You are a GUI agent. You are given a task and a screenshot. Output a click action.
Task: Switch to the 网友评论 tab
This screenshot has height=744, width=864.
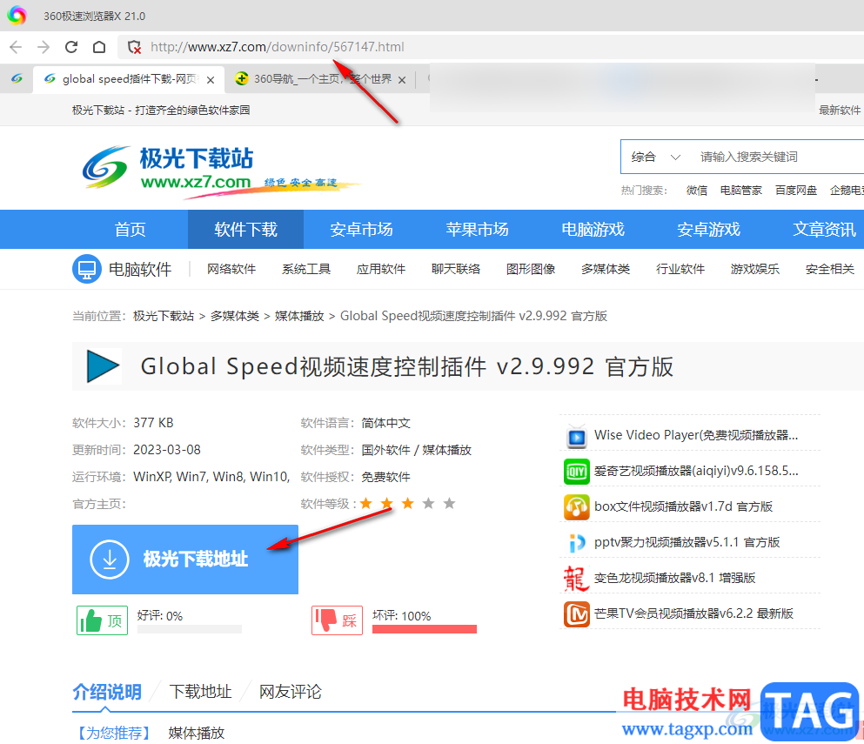coord(291,692)
